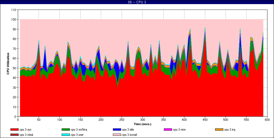Click the magenta cpu 3 nice legend swatch

[168, 130]
